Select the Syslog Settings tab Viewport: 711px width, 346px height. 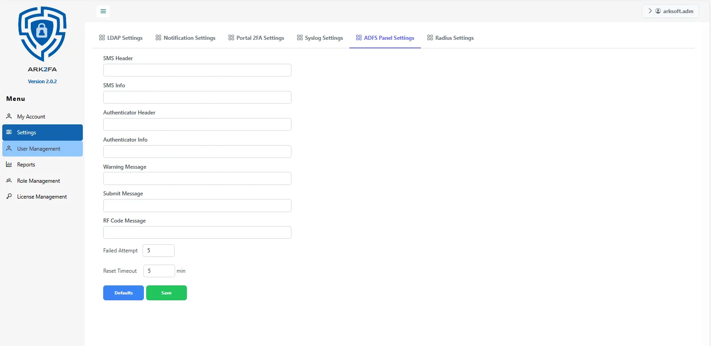pos(320,38)
